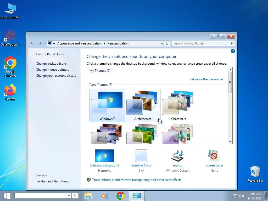
Task: Minimize the Personalization window
Action: point(214,36)
